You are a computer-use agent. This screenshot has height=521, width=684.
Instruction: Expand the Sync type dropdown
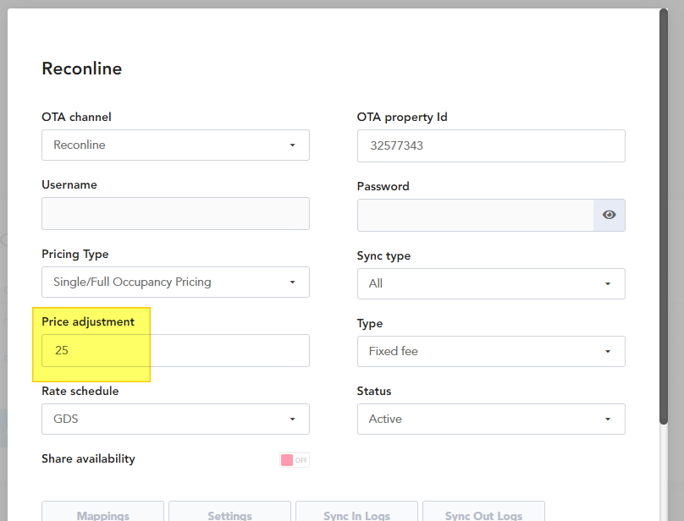491,284
